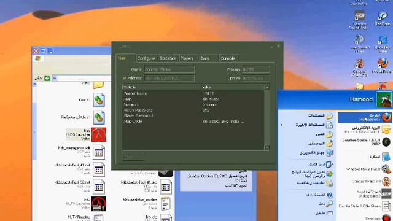
Task: Select the Player Password row
Action: (193, 116)
